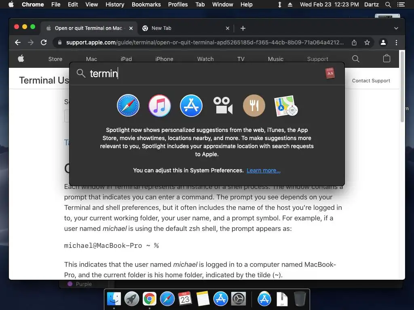Viewport: 414px width, 310px height.
Task: Open Watch in Apple site navigation
Action: click(x=205, y=59)
